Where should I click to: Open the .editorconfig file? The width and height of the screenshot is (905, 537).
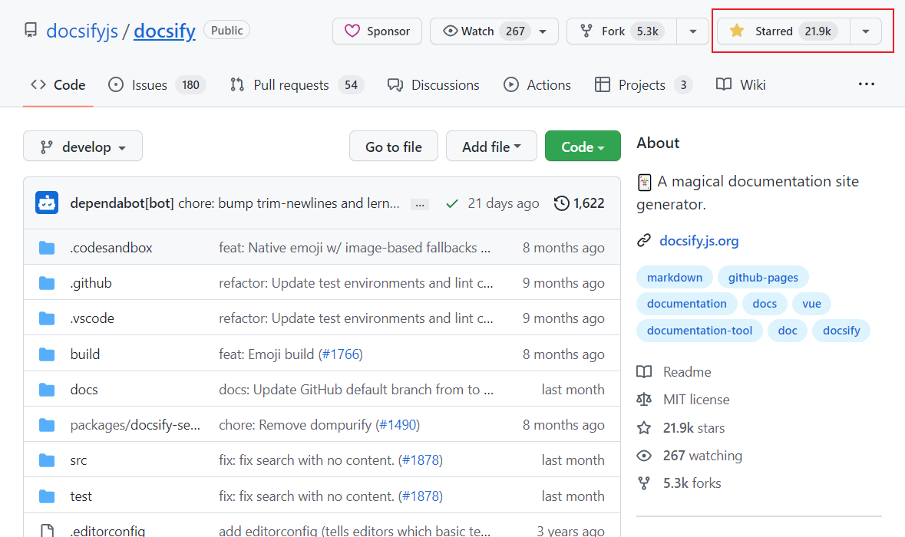108,531
